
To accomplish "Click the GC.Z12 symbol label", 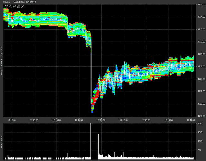I will [x=6, y=2].
